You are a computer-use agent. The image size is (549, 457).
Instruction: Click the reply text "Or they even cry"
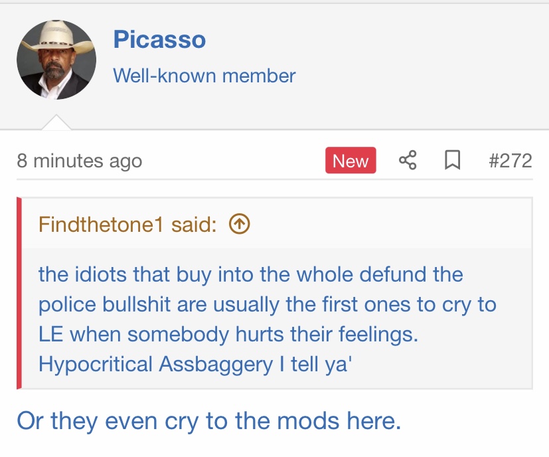click(x=100, y=420)
